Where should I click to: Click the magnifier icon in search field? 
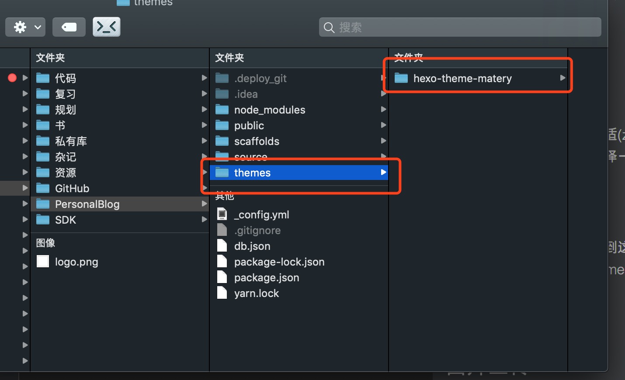click(329, 28)
